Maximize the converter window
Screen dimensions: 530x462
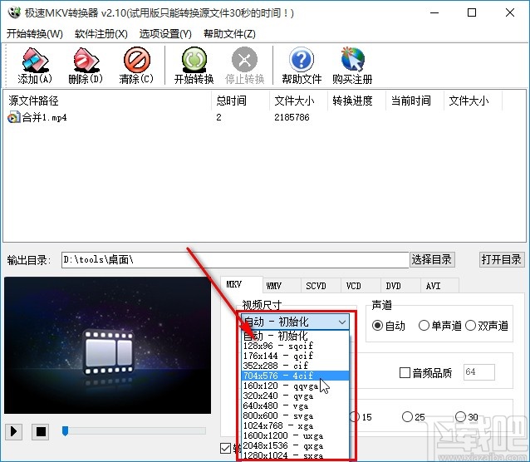(x=472, y=12)
